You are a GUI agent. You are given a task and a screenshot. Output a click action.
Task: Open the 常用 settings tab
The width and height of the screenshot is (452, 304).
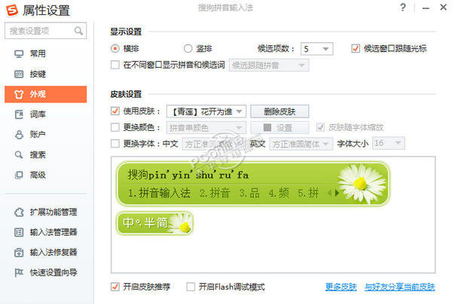45,54
